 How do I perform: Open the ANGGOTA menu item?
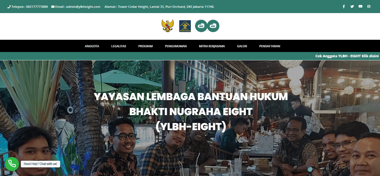(x=92, y=46)
